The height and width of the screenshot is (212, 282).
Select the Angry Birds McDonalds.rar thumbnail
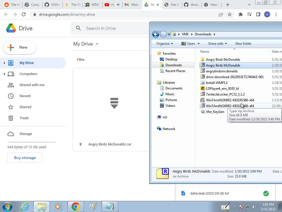click(114, 103)
